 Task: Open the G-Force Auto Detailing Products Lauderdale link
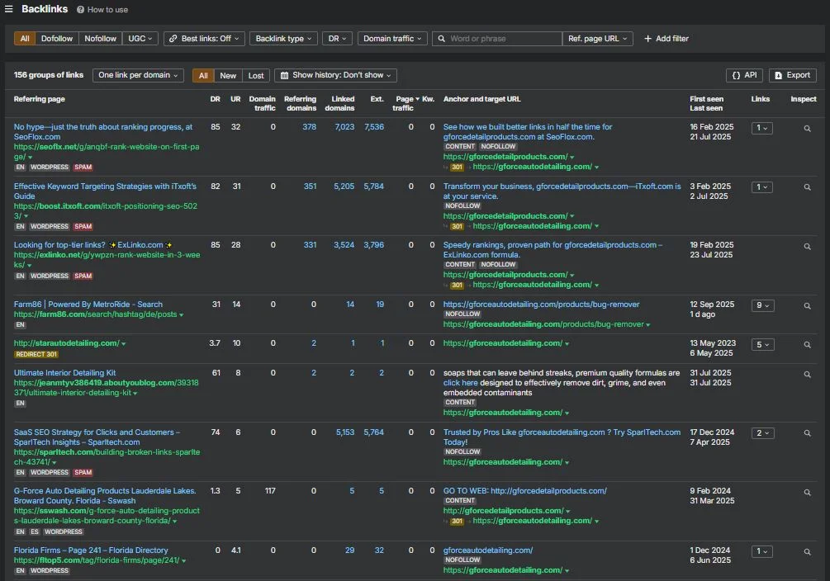(105, 496)
